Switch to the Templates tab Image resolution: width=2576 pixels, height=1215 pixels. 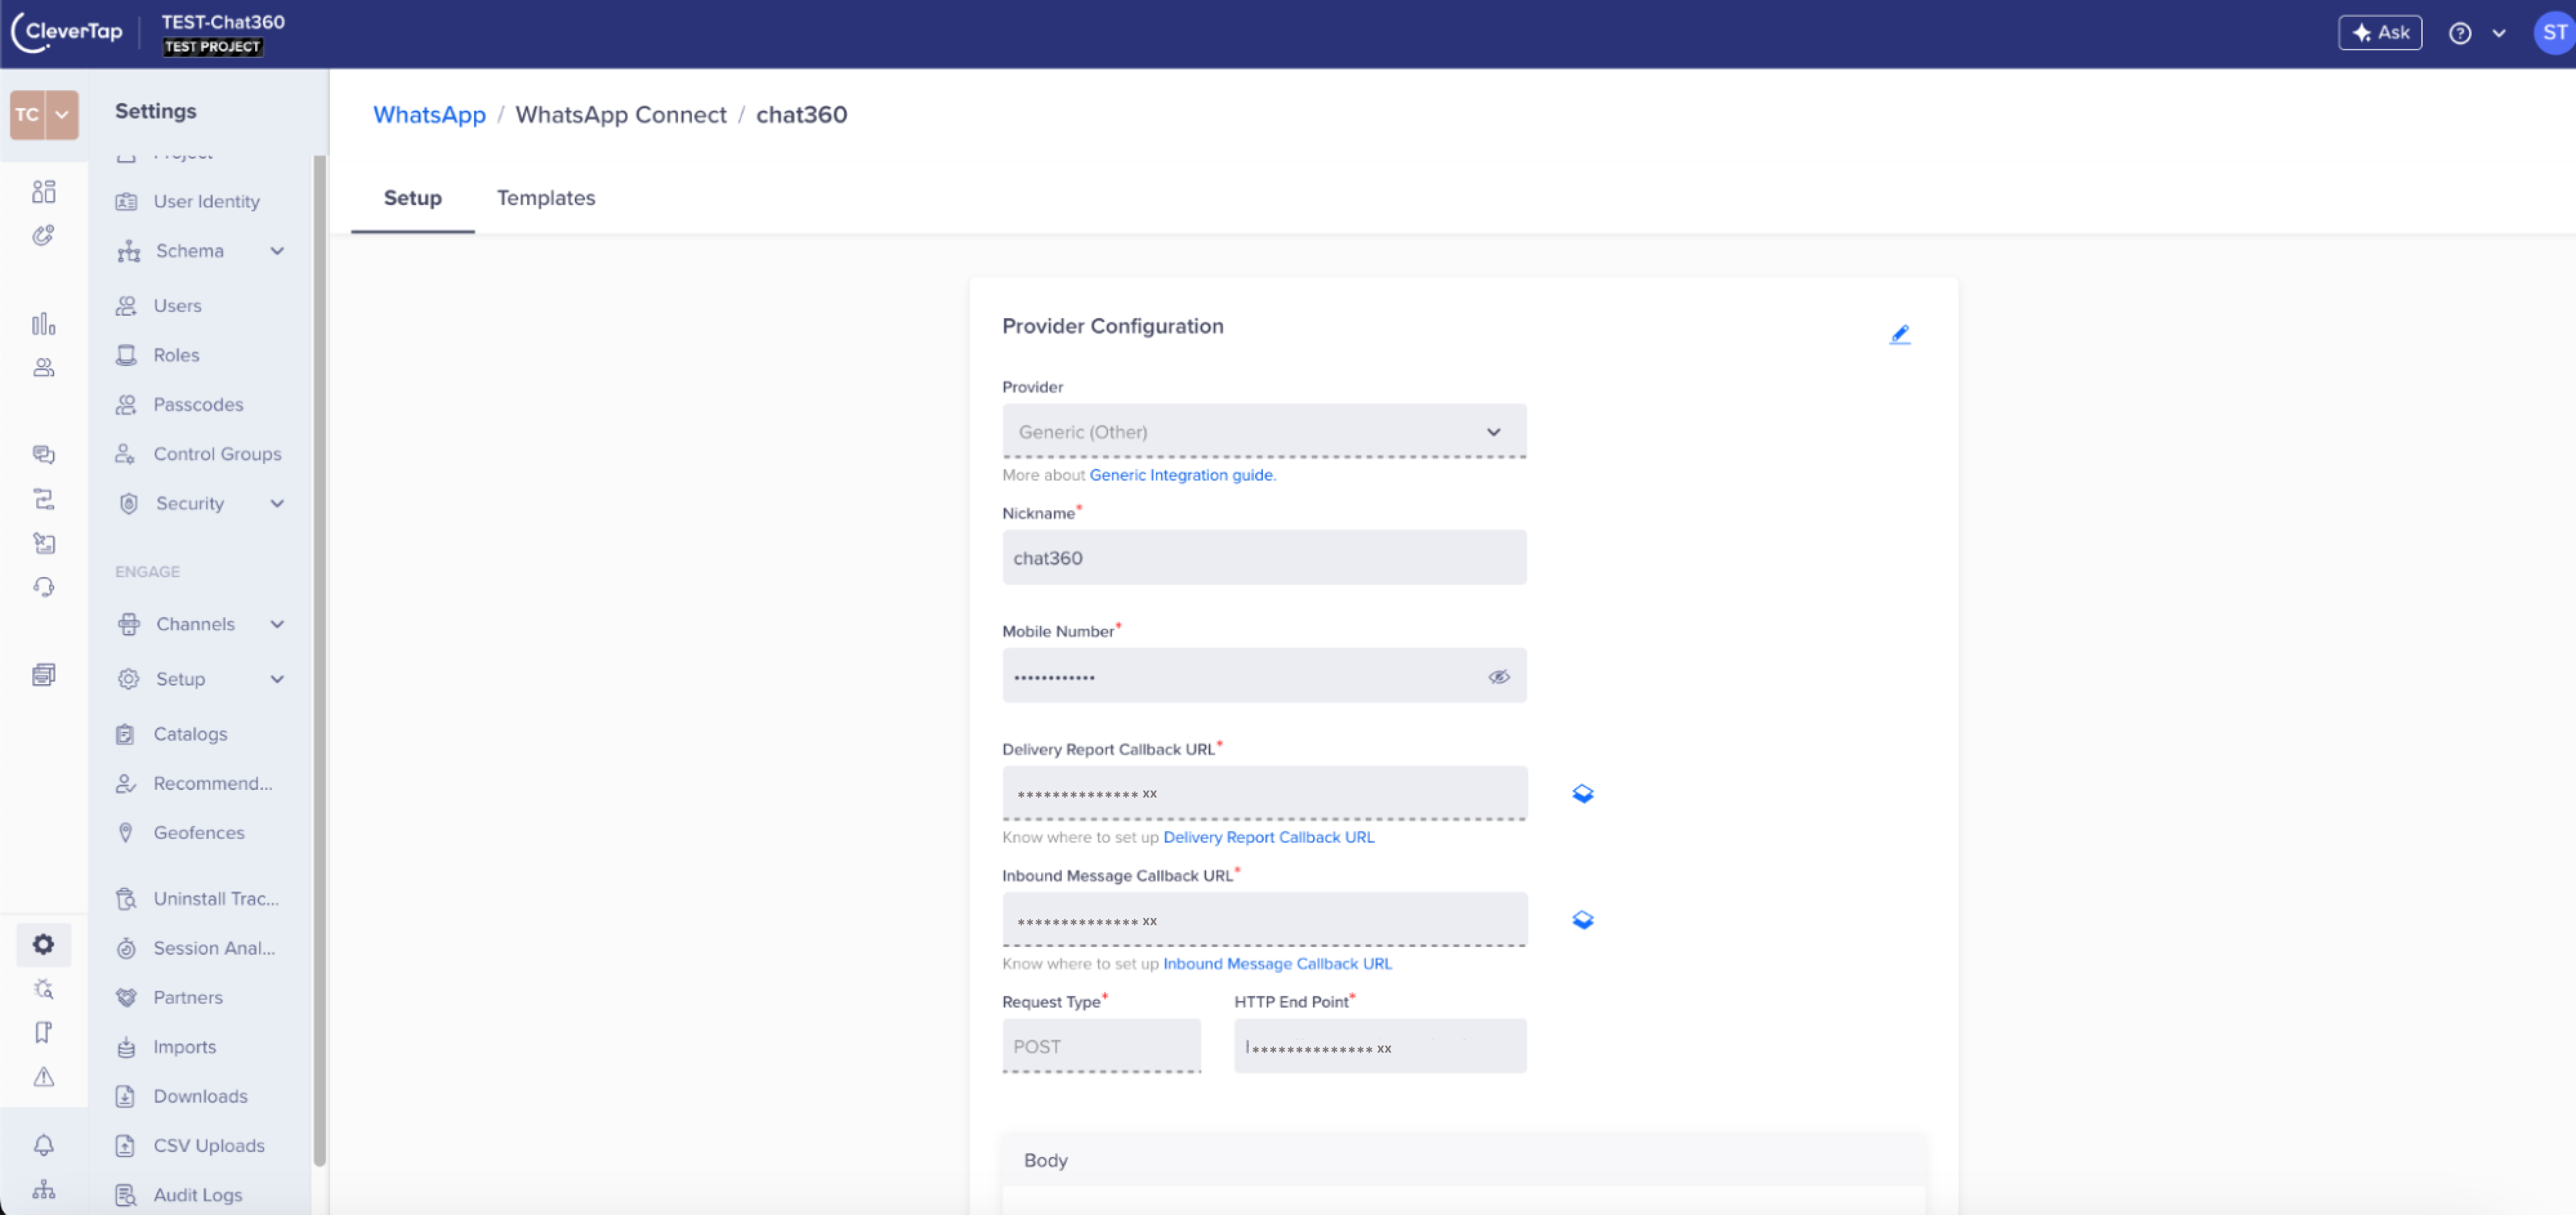coord(545,198)
